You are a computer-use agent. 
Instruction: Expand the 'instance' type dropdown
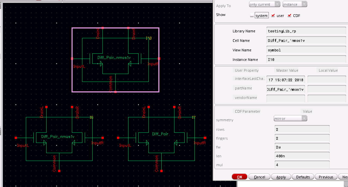(x=295, y=4)
